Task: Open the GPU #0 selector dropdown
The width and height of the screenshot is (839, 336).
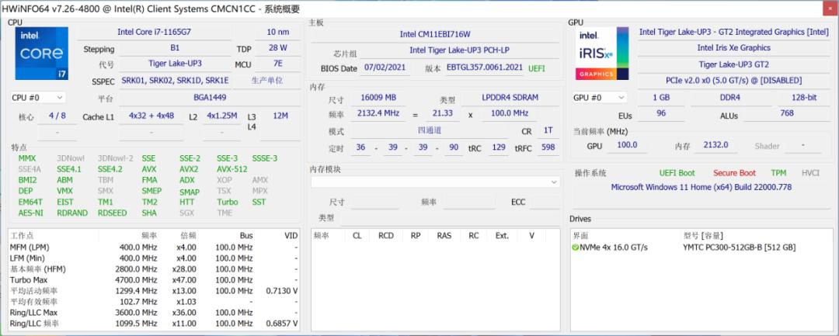Action: pyautogui.click(x=599, y=98)
